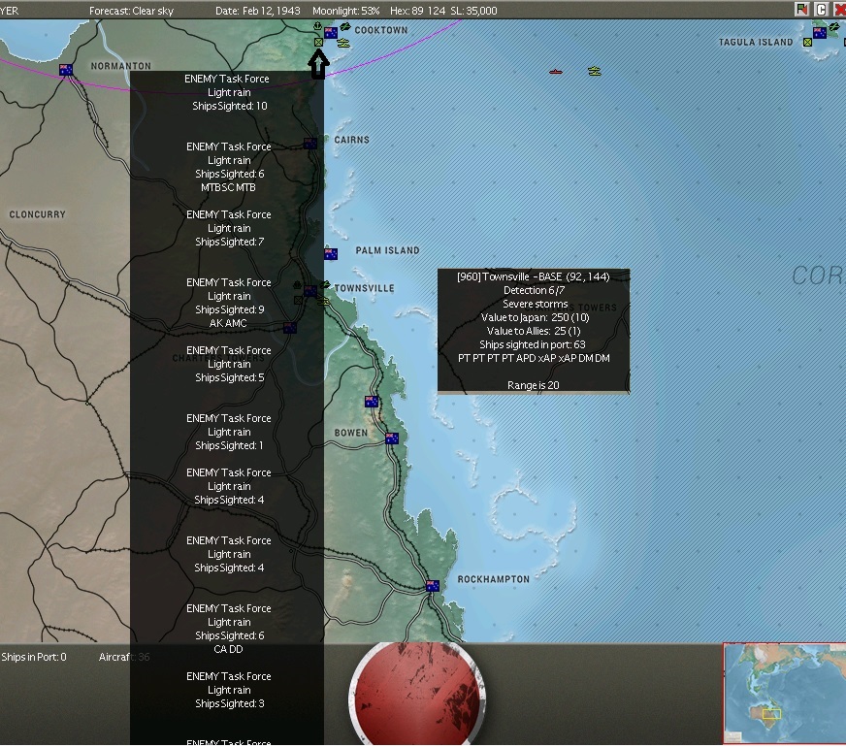Click the Aircraft: 36 text
846x747 pixels.
[124, 657]
